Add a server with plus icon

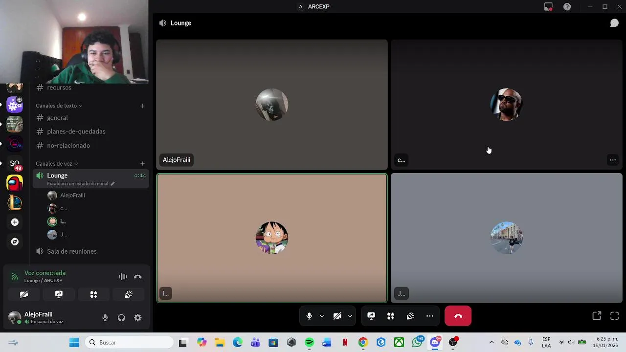15,222
